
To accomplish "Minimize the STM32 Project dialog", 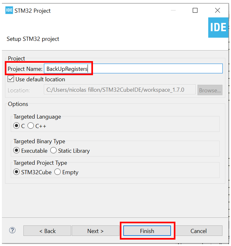I will click(173, 11).
